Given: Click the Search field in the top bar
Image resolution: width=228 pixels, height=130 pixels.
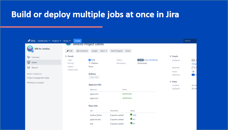Looking at the screenshot, I should [x=190, y=41].
